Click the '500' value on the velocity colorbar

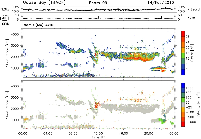tap(189, 93)
